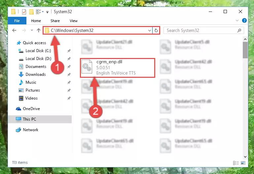
Task: Close the System32 window
Action: pyautogui.click(x=240, y=12)
